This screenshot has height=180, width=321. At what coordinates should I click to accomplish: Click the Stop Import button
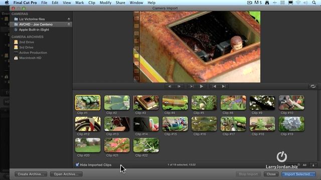(x=248, y=174)
